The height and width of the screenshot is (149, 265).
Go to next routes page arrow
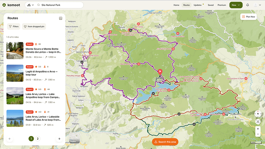click(x=59, y=139)
